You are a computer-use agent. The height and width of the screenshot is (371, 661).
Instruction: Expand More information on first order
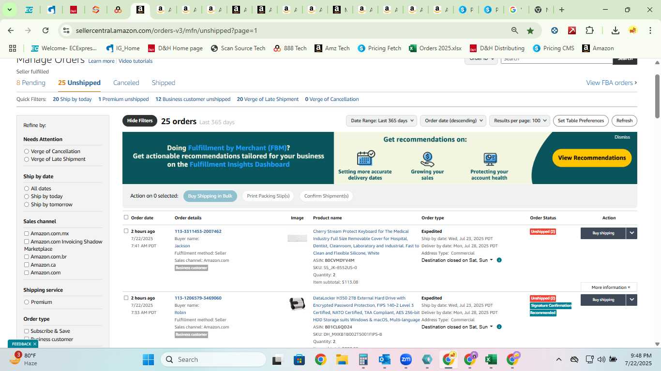pyautogui.click(x=609, y=287)
